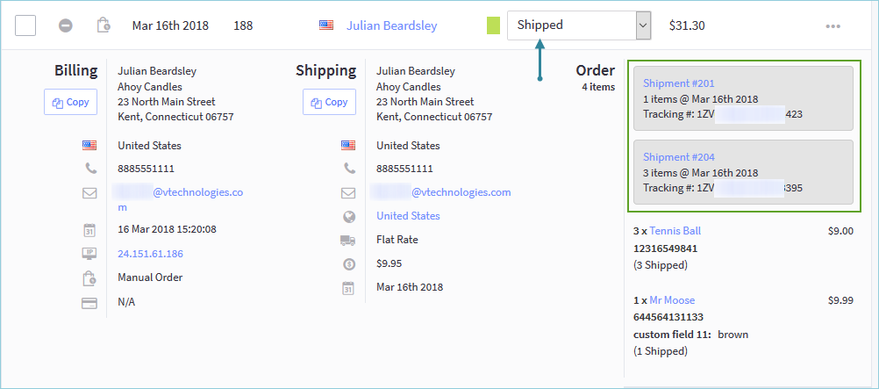Viewport: 879px width, 389px height.
Task: Open the three-dots more options menu
Action: coord(833,26)
